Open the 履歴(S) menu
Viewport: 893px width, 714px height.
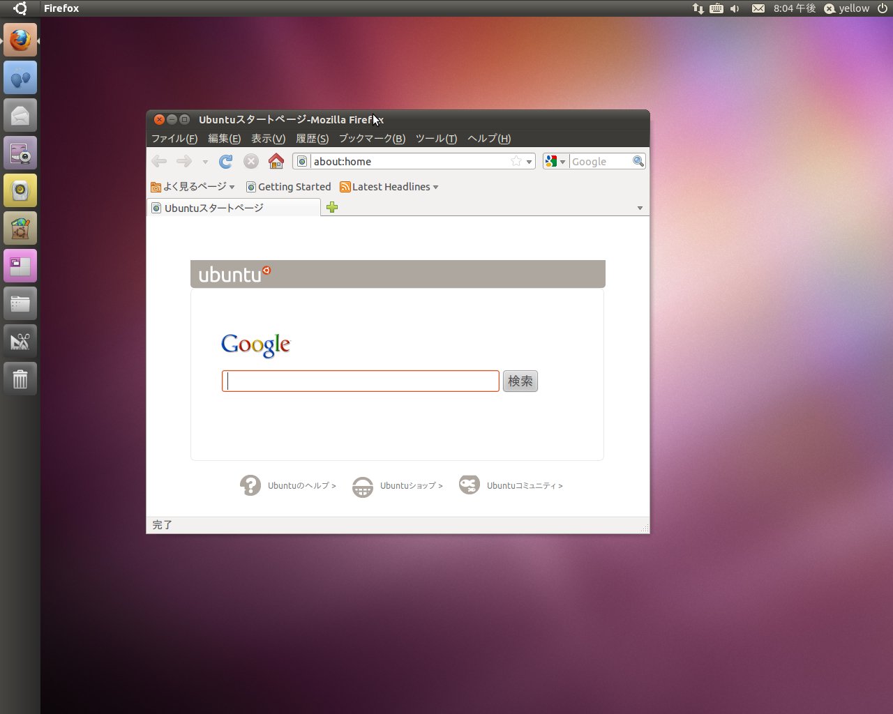coord(313,139)
